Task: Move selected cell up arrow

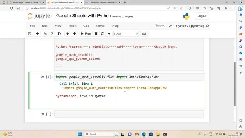Action: click(x=68, y=34)
